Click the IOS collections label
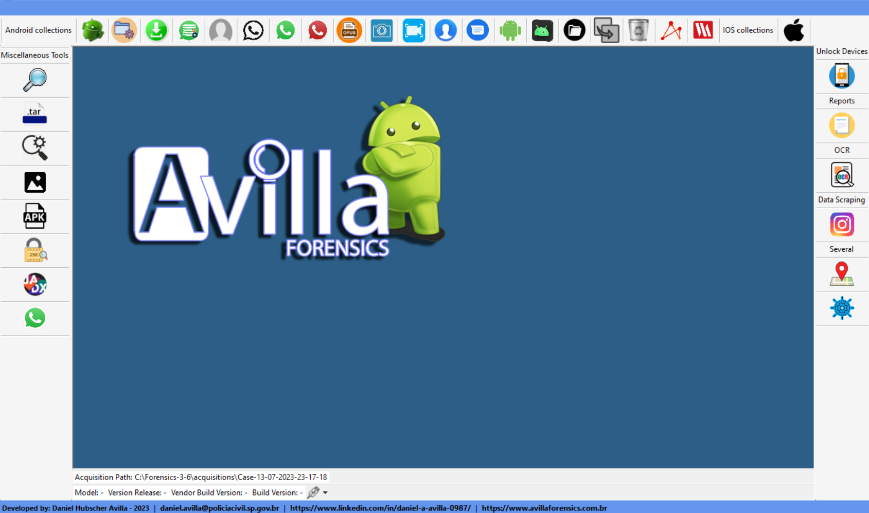869x513 pixels. pyautogui.click(x=748, y=30)
